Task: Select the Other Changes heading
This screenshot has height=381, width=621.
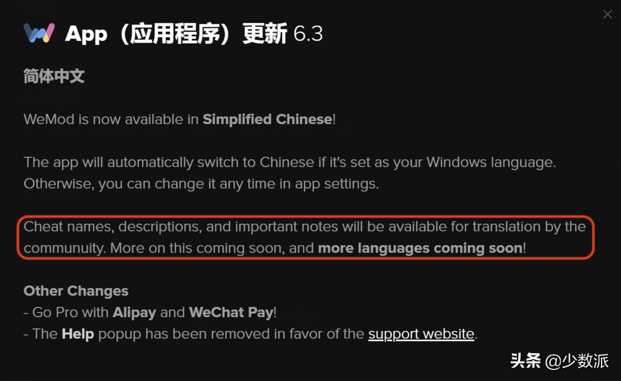Action: point(75,291)
